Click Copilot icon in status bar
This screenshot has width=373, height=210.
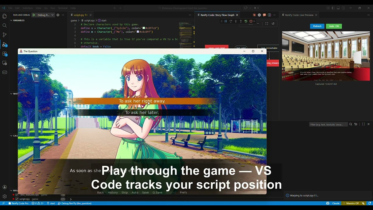[328, 203]
